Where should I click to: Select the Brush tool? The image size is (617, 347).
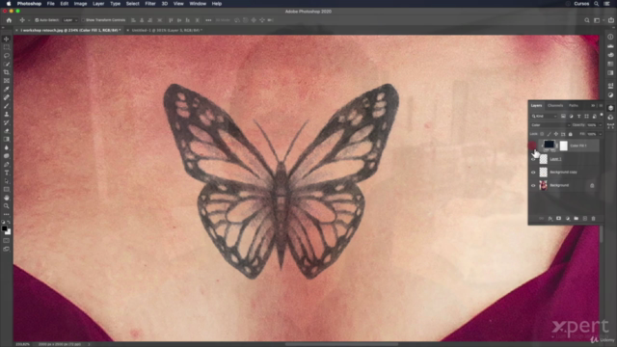(7, 106)
